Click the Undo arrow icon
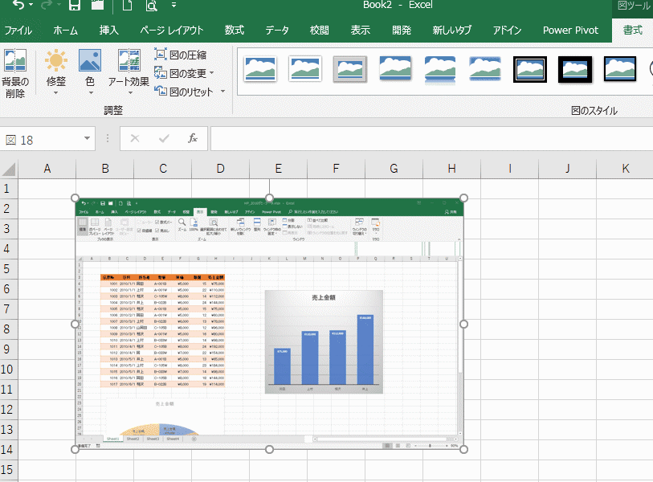 (x=18, y=5)
